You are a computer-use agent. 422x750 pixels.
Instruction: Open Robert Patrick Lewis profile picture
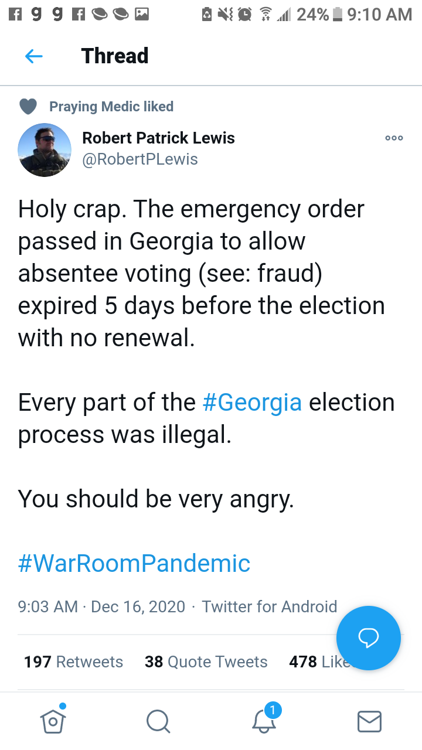point(45,150)
